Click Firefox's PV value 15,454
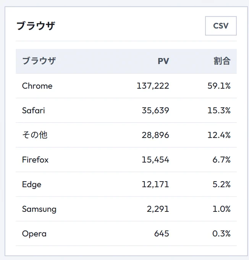Screen dimensions: 249x260 155,160
